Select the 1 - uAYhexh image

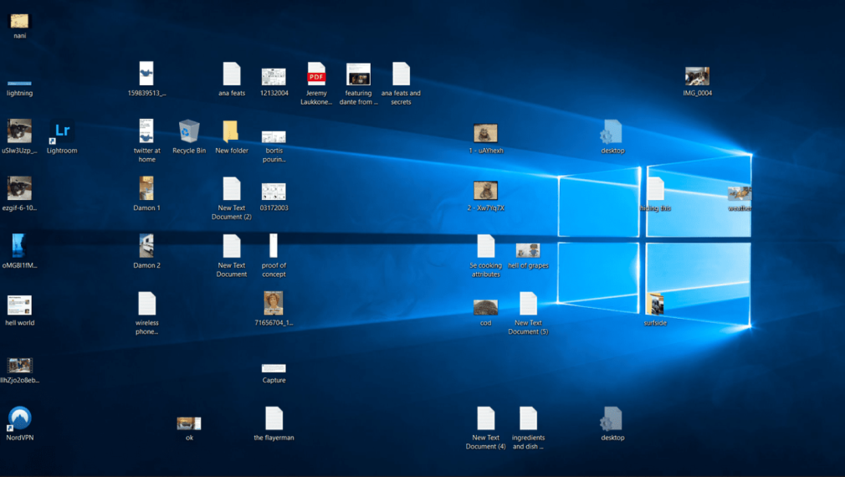coord(485,139)
